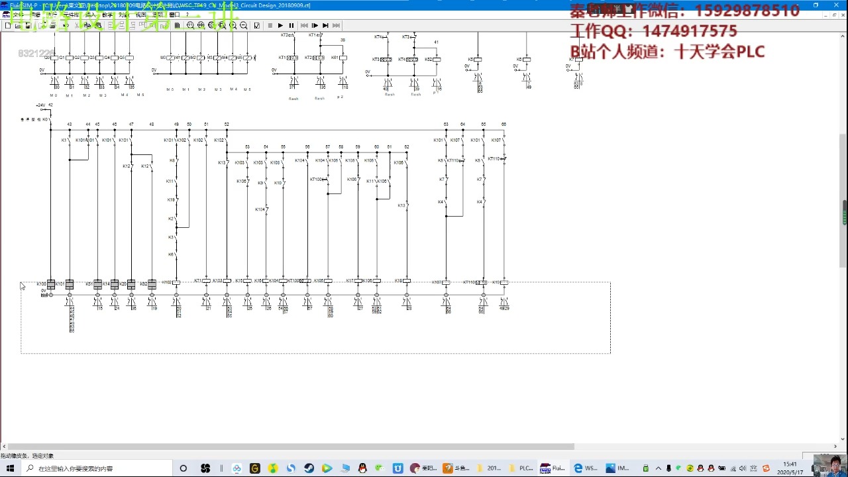Click the Stop simulation button
Screen dimensions: 848x477
coord(270,25)
